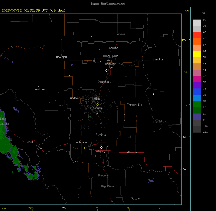
Task: Click the Calgary label
Action: [100, 151]
